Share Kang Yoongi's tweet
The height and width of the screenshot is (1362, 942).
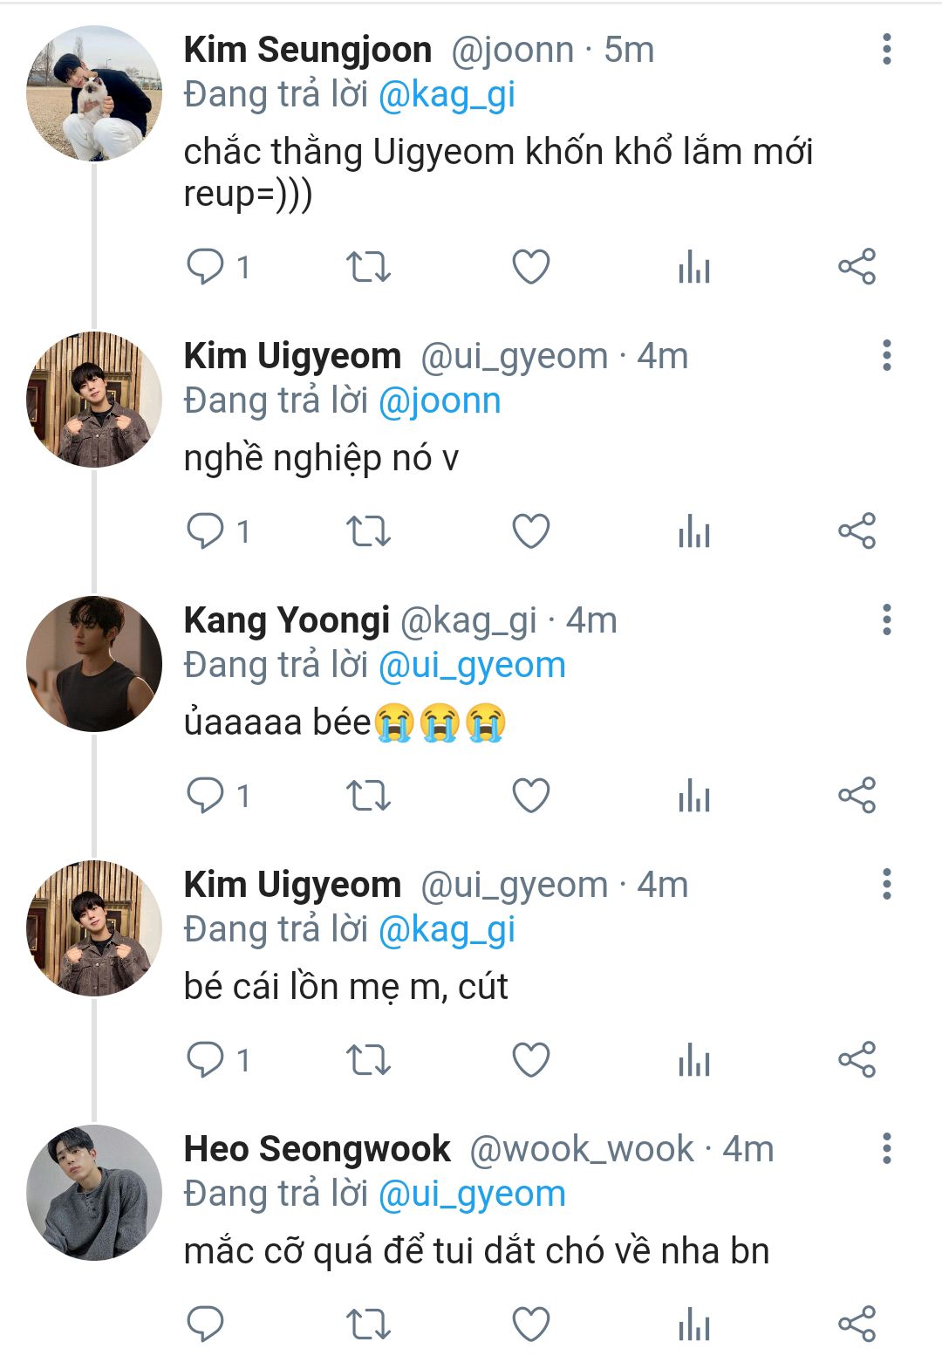(x=857, y=796)
